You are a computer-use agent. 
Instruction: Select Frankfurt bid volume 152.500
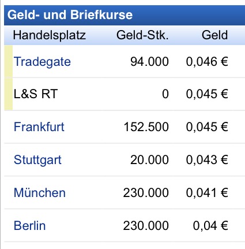[x=146, y=127]
